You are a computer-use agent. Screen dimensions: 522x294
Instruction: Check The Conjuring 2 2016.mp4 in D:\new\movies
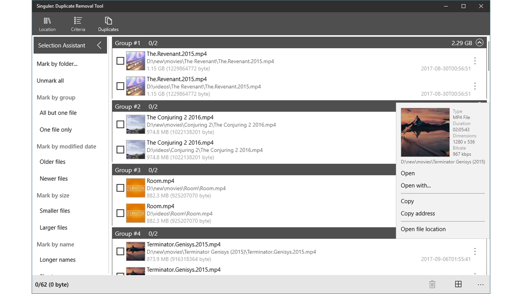coord(120,124)
